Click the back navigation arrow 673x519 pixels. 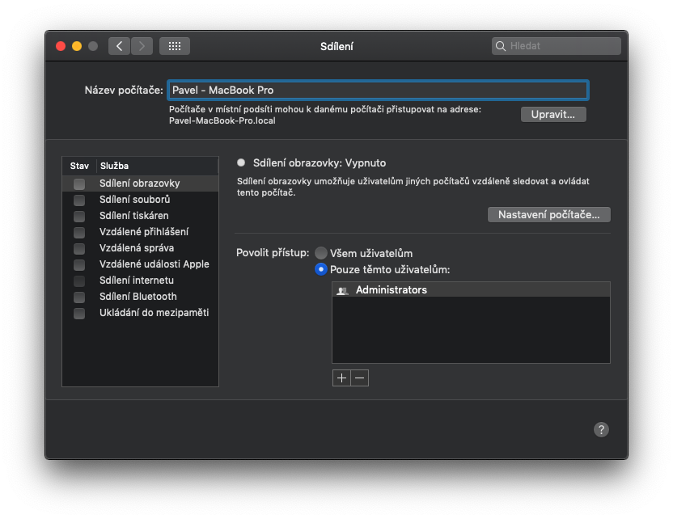tap(120, 46)
